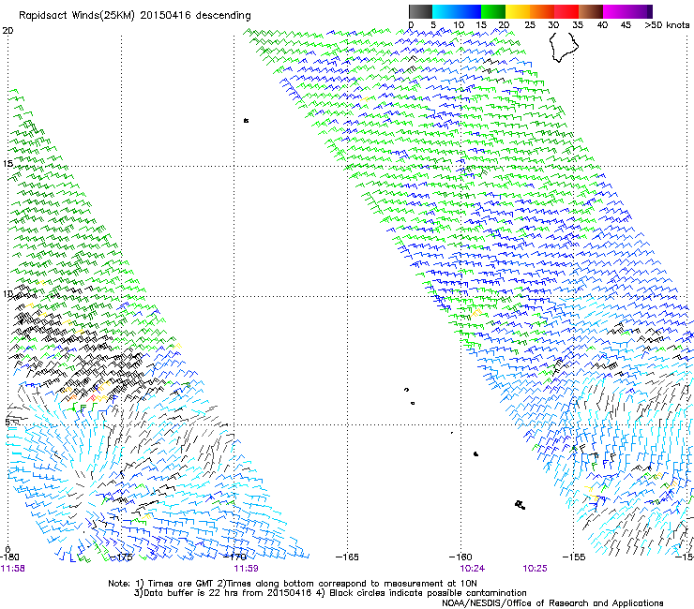Click the '>50 knots' legend label
Screen dimensions: 694x609
667,25
